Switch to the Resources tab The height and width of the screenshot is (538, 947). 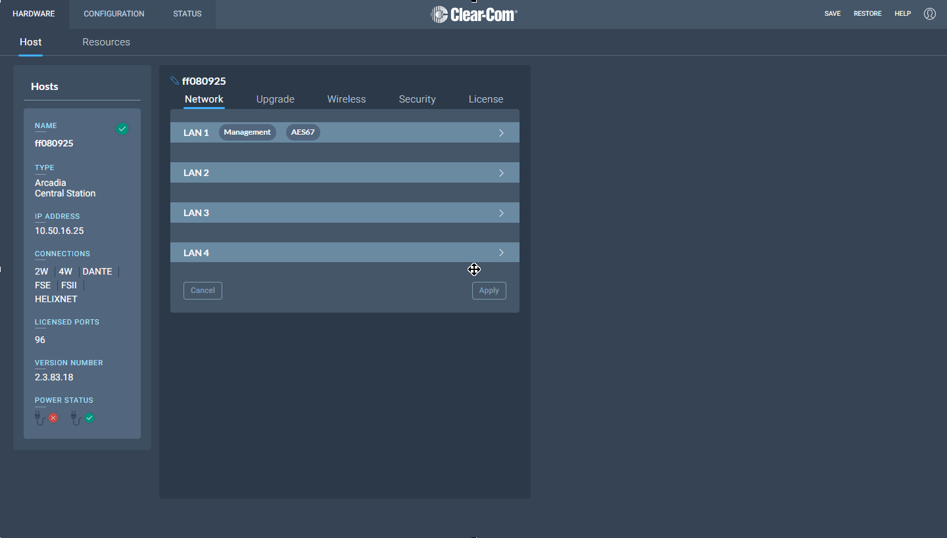(106, 42)
